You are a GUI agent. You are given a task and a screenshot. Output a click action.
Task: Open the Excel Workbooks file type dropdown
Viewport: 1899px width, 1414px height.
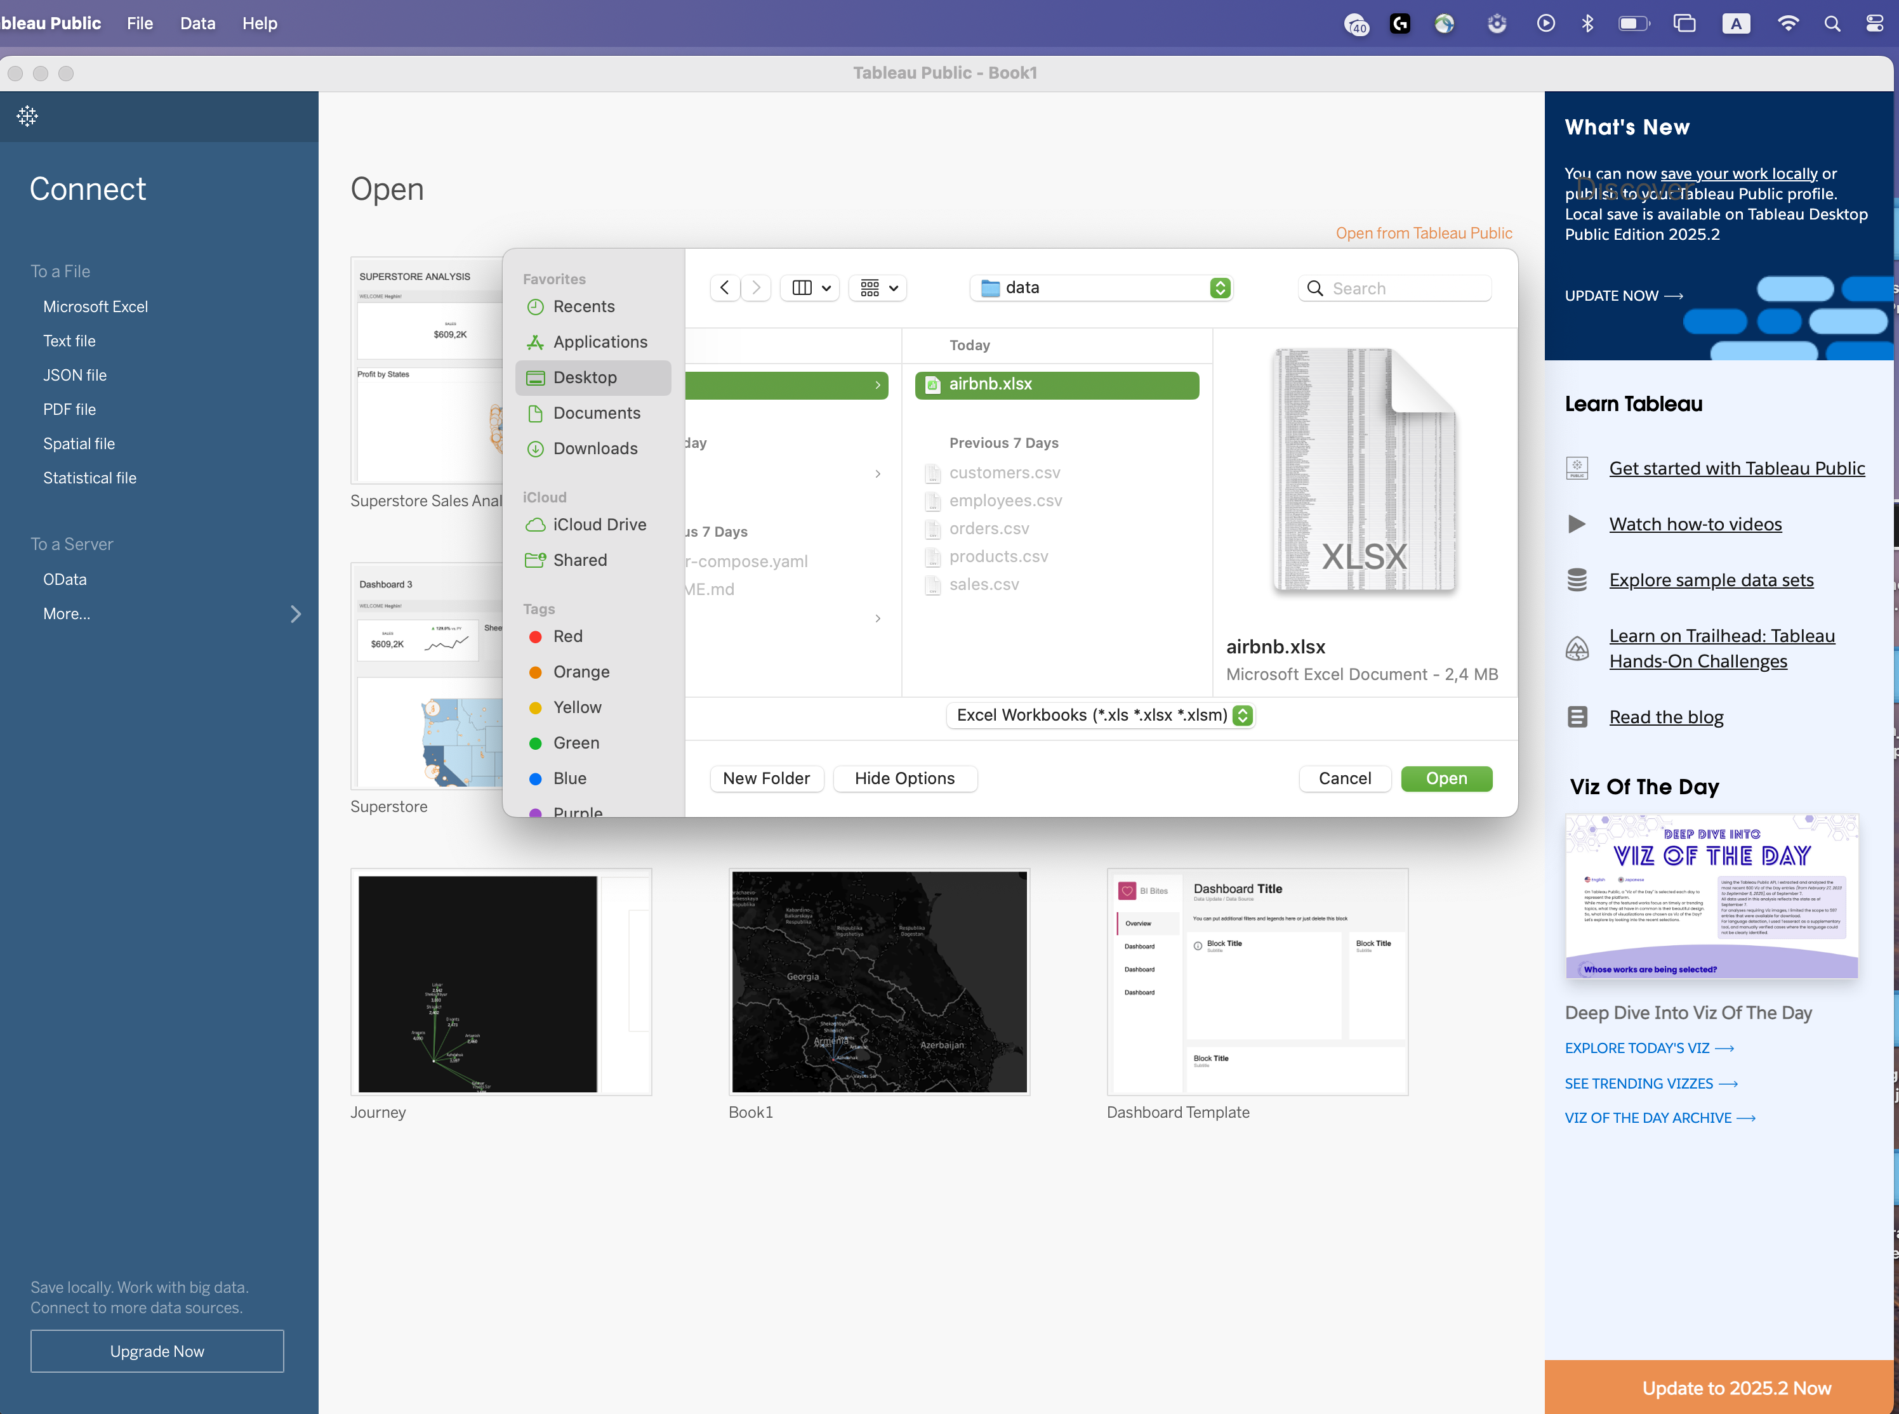pos(1101,716)
